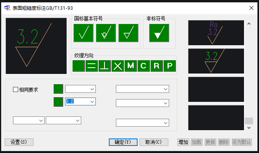Choose perpendicular texture direction symbol
This screenshot has height=153, width=259.
[x=104, y=66]
